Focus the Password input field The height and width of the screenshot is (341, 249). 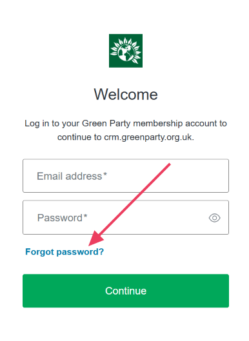click(126, 217)
